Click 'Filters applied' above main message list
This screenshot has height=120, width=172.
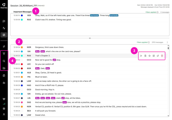tap(142, 42)
